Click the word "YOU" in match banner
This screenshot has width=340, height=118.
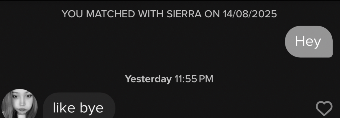tap(73, 14)
